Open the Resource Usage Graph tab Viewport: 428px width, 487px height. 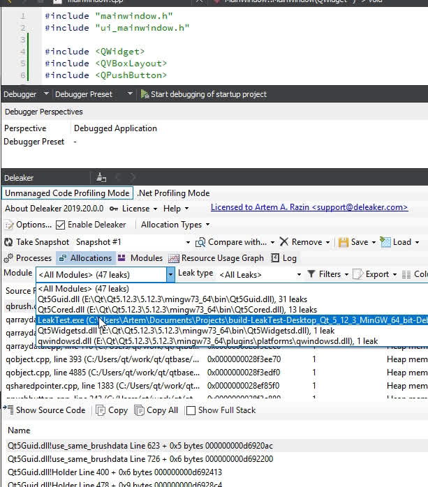(216, 258)
